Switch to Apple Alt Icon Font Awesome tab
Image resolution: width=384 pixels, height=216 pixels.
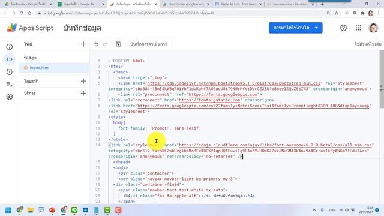click(238, 4)
